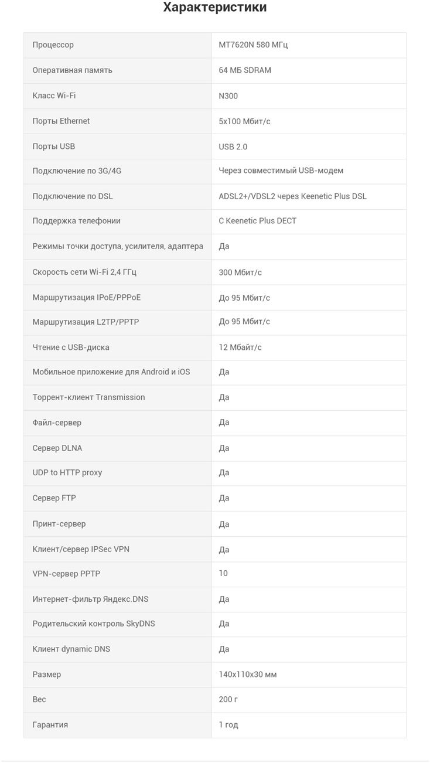Click the Через совместимый USB-модем text
Image resolution: width=430 pixels, height=763 pixels.
coord(281,171)
